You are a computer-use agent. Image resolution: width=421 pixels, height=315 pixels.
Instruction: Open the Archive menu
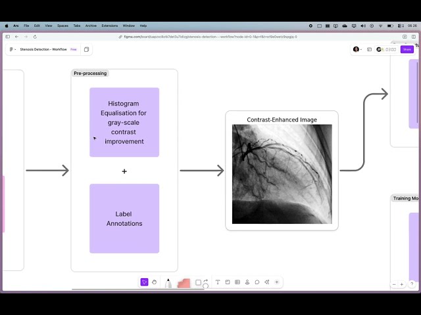90,26
